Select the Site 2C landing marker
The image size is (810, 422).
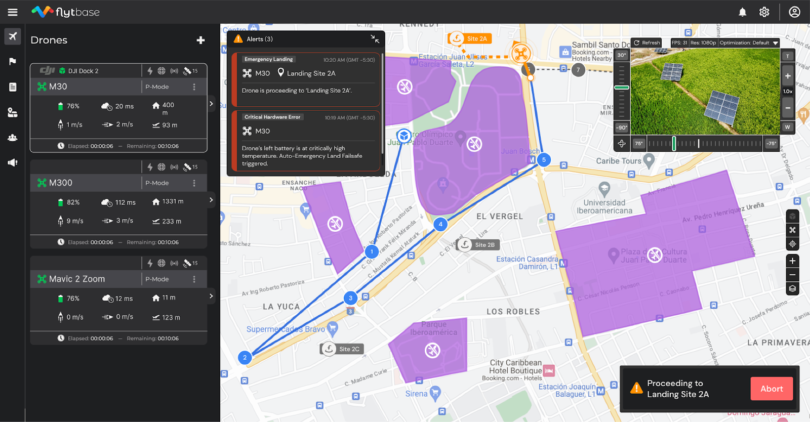(x=342, y=349)
